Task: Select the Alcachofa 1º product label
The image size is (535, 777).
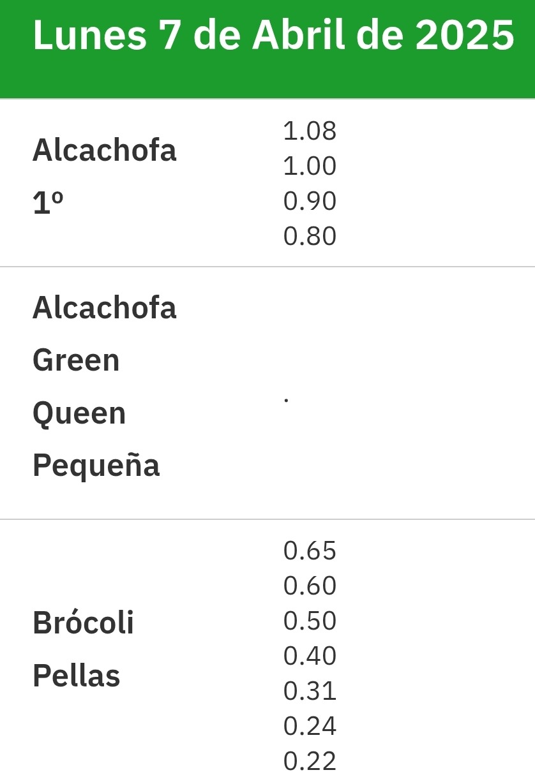Action: pos(104,177)
